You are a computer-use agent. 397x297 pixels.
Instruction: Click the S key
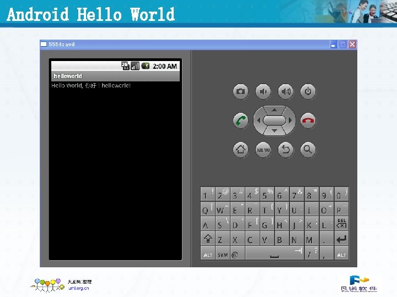pos(223,223)
